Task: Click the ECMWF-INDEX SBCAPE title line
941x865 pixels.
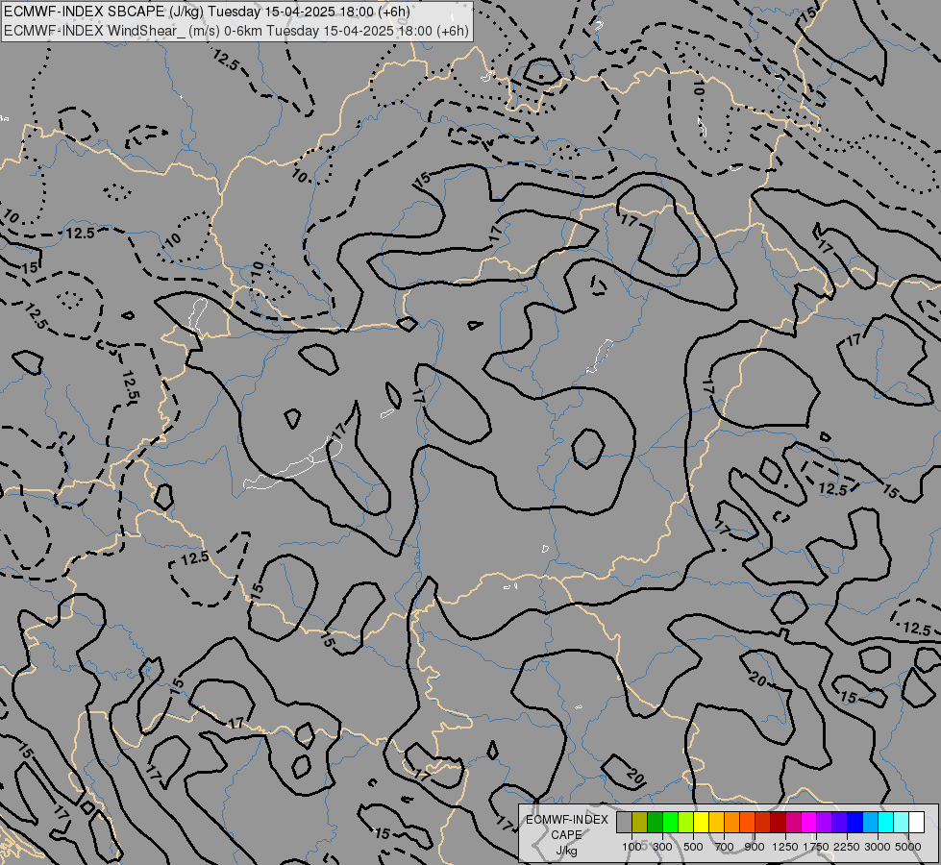Action: [x=207, y=12]
